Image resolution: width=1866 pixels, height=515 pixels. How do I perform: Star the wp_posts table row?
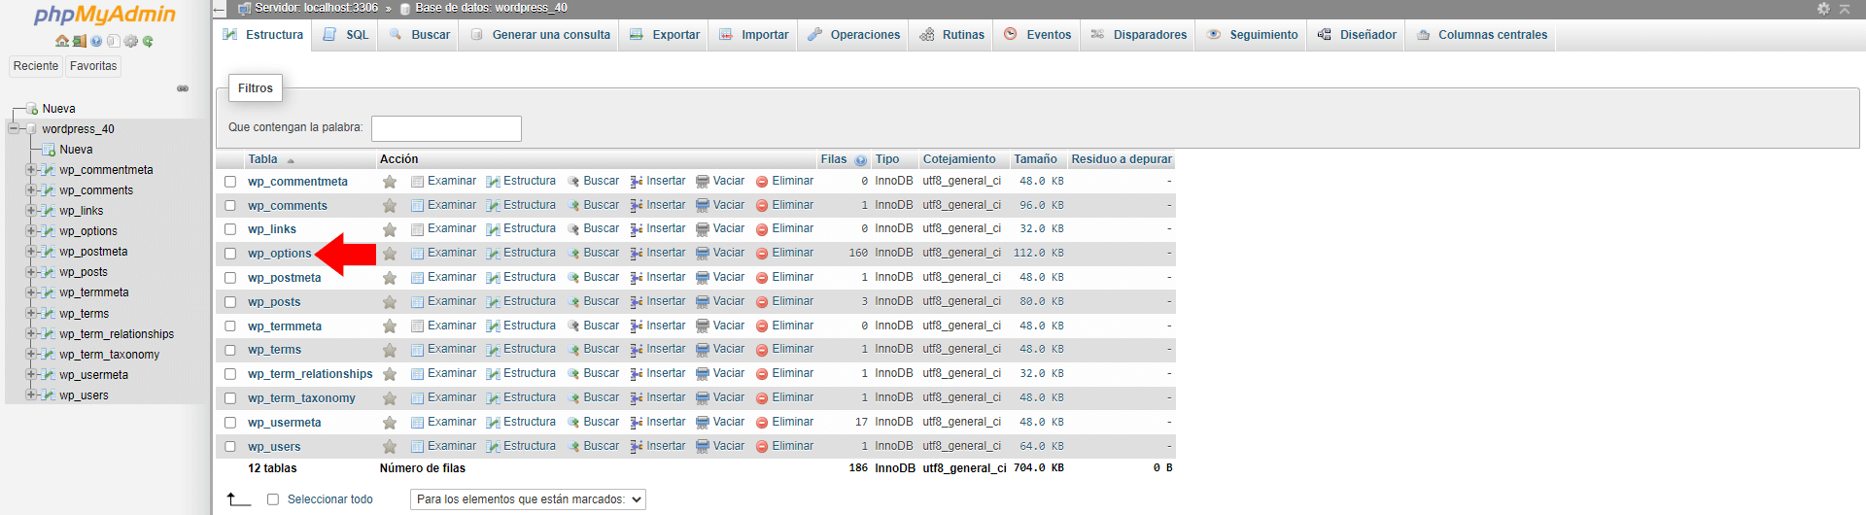(390, 302)
